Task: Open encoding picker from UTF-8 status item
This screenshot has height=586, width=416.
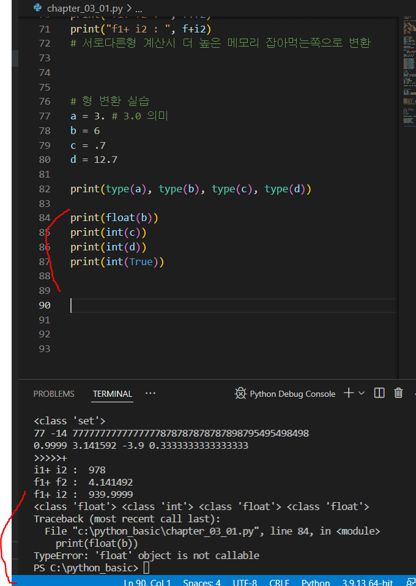Action: [x=245, y=583]
